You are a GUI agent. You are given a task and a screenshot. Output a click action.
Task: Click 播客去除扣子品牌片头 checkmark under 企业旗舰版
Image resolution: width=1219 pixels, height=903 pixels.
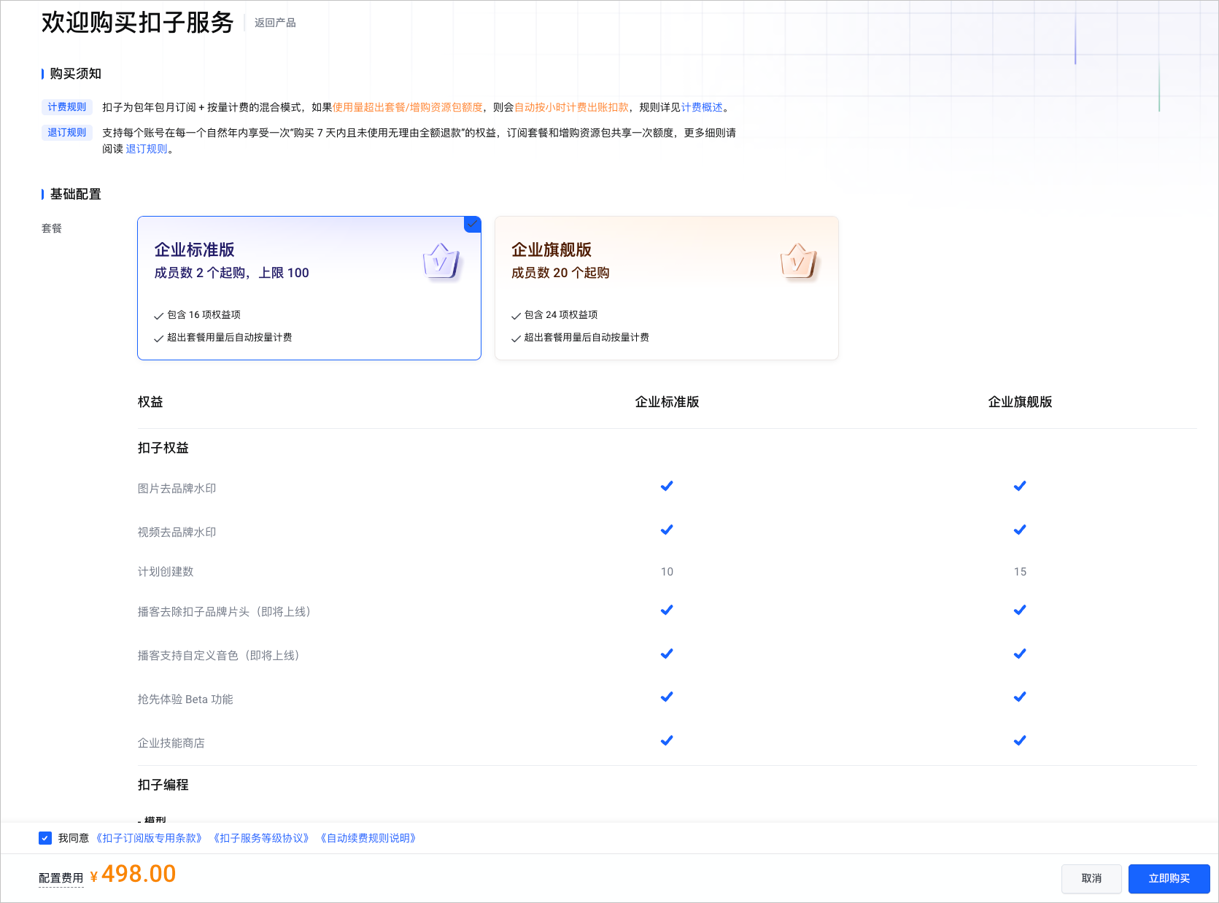tap(1020, 610)
